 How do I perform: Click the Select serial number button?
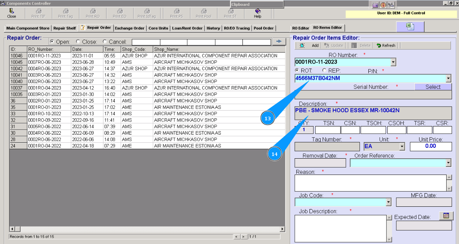433,87
